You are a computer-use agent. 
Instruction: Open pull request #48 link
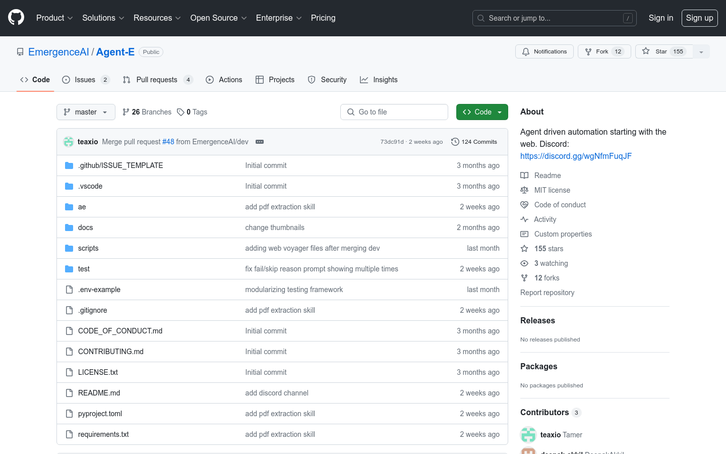coord(168,142)
